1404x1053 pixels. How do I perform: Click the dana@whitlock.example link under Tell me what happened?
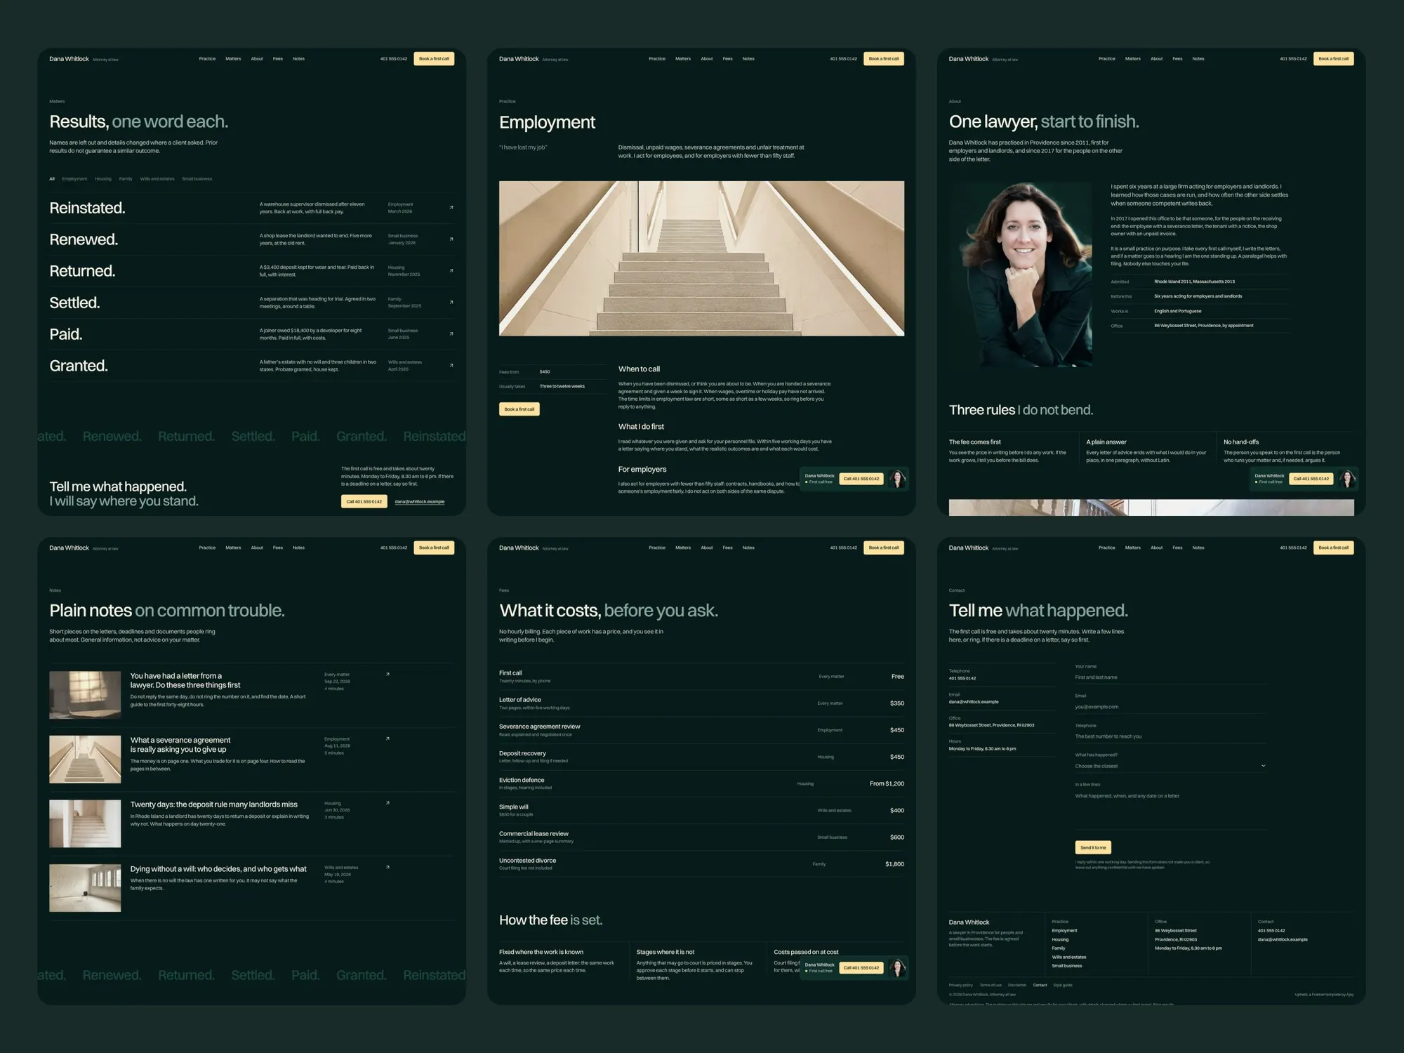(420, 502)
